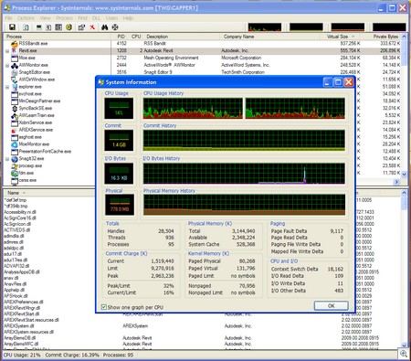Click the Company Name column header

coord(269,37)
